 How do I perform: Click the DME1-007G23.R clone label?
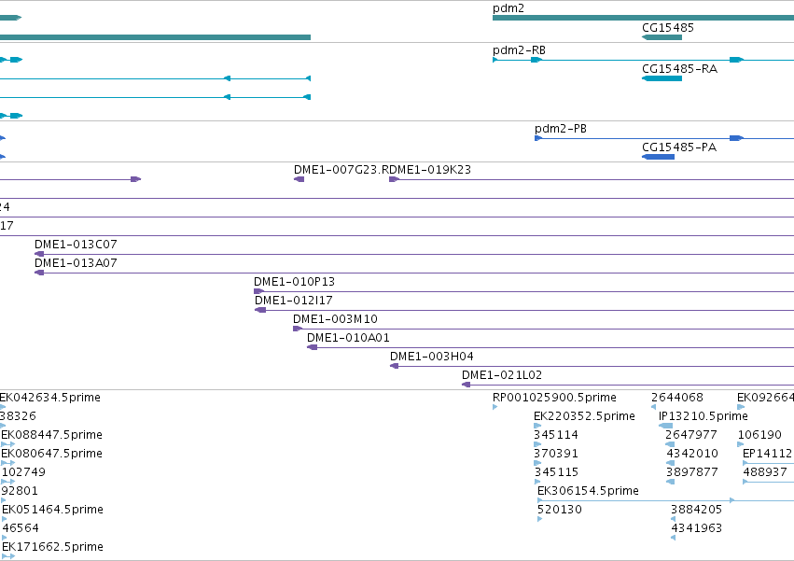pyautogui.click(x=341, y=170)
